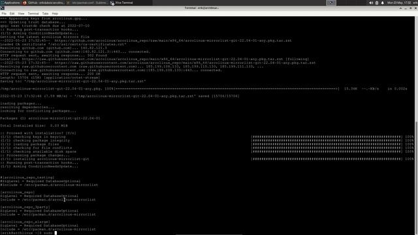Click the [arcolinux_repo] line in the terminal
Screen dimensions: 418x235
18,192
